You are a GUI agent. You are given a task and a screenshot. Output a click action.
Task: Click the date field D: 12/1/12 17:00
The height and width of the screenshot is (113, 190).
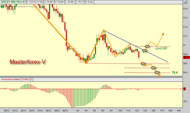coord(35,2)
